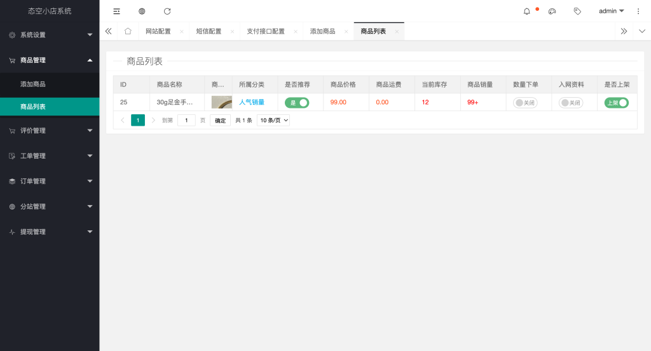Click the 系统设置 gear icon
The height and width of the screenshot is (351, 651).
click(x=12, y=35)
